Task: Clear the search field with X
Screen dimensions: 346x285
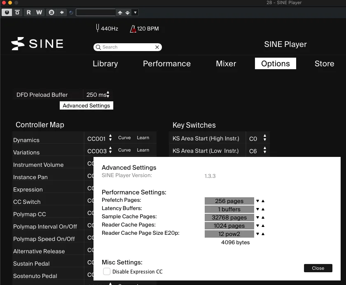Action: 157,47
